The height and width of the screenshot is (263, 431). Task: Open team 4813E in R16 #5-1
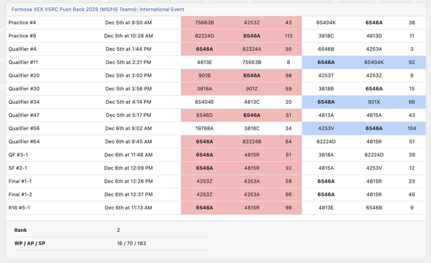point(326,208)
